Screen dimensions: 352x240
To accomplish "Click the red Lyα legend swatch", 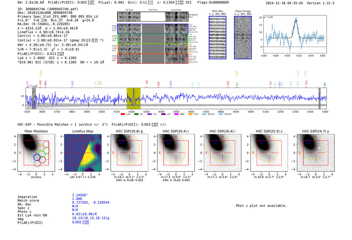I will [123, 114].
